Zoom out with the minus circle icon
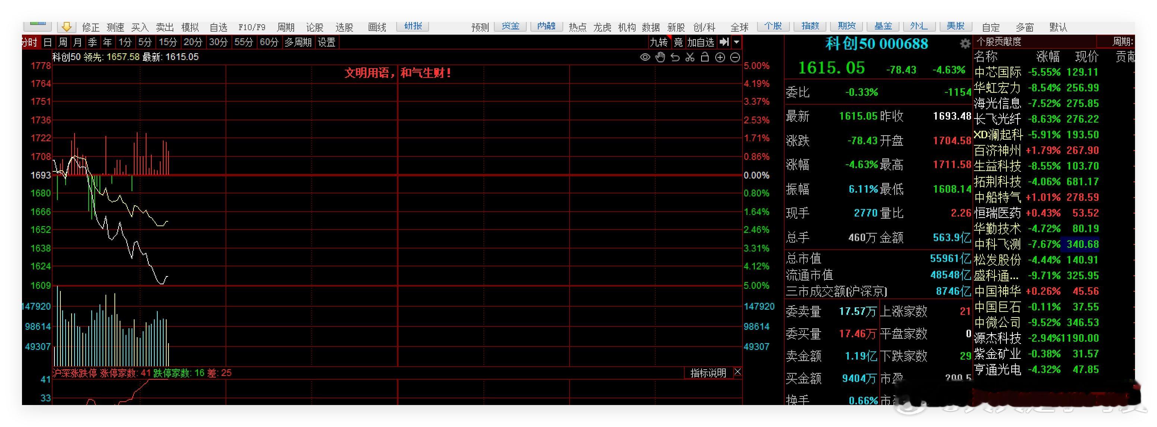 735,57
